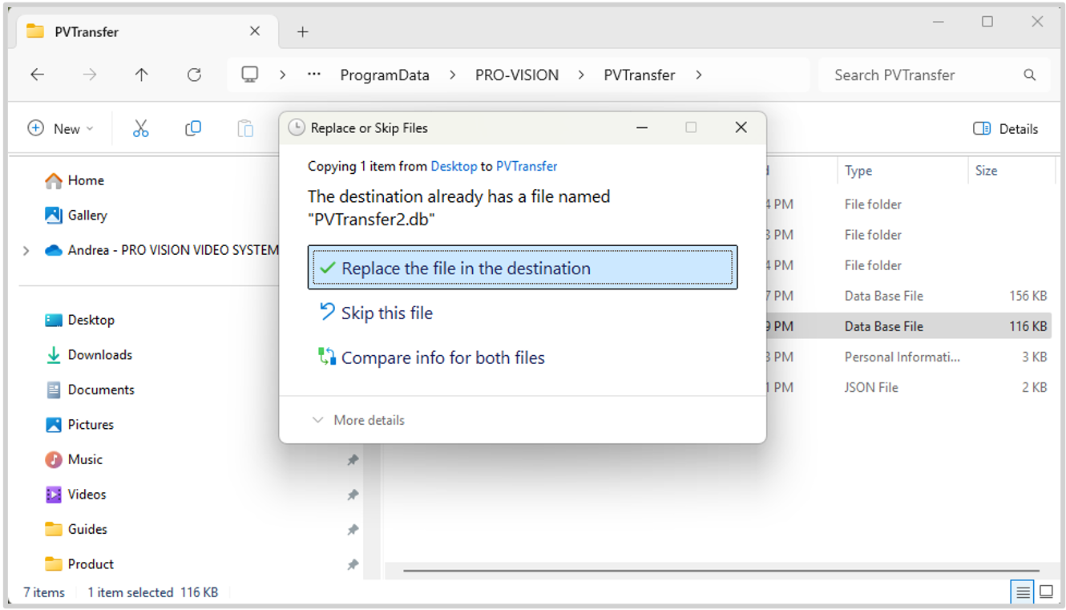Choose Skip this file

376,313
